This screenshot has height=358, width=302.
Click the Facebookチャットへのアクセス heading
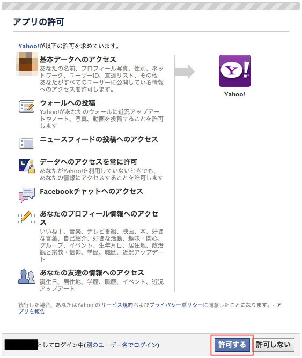pos(91,191)
